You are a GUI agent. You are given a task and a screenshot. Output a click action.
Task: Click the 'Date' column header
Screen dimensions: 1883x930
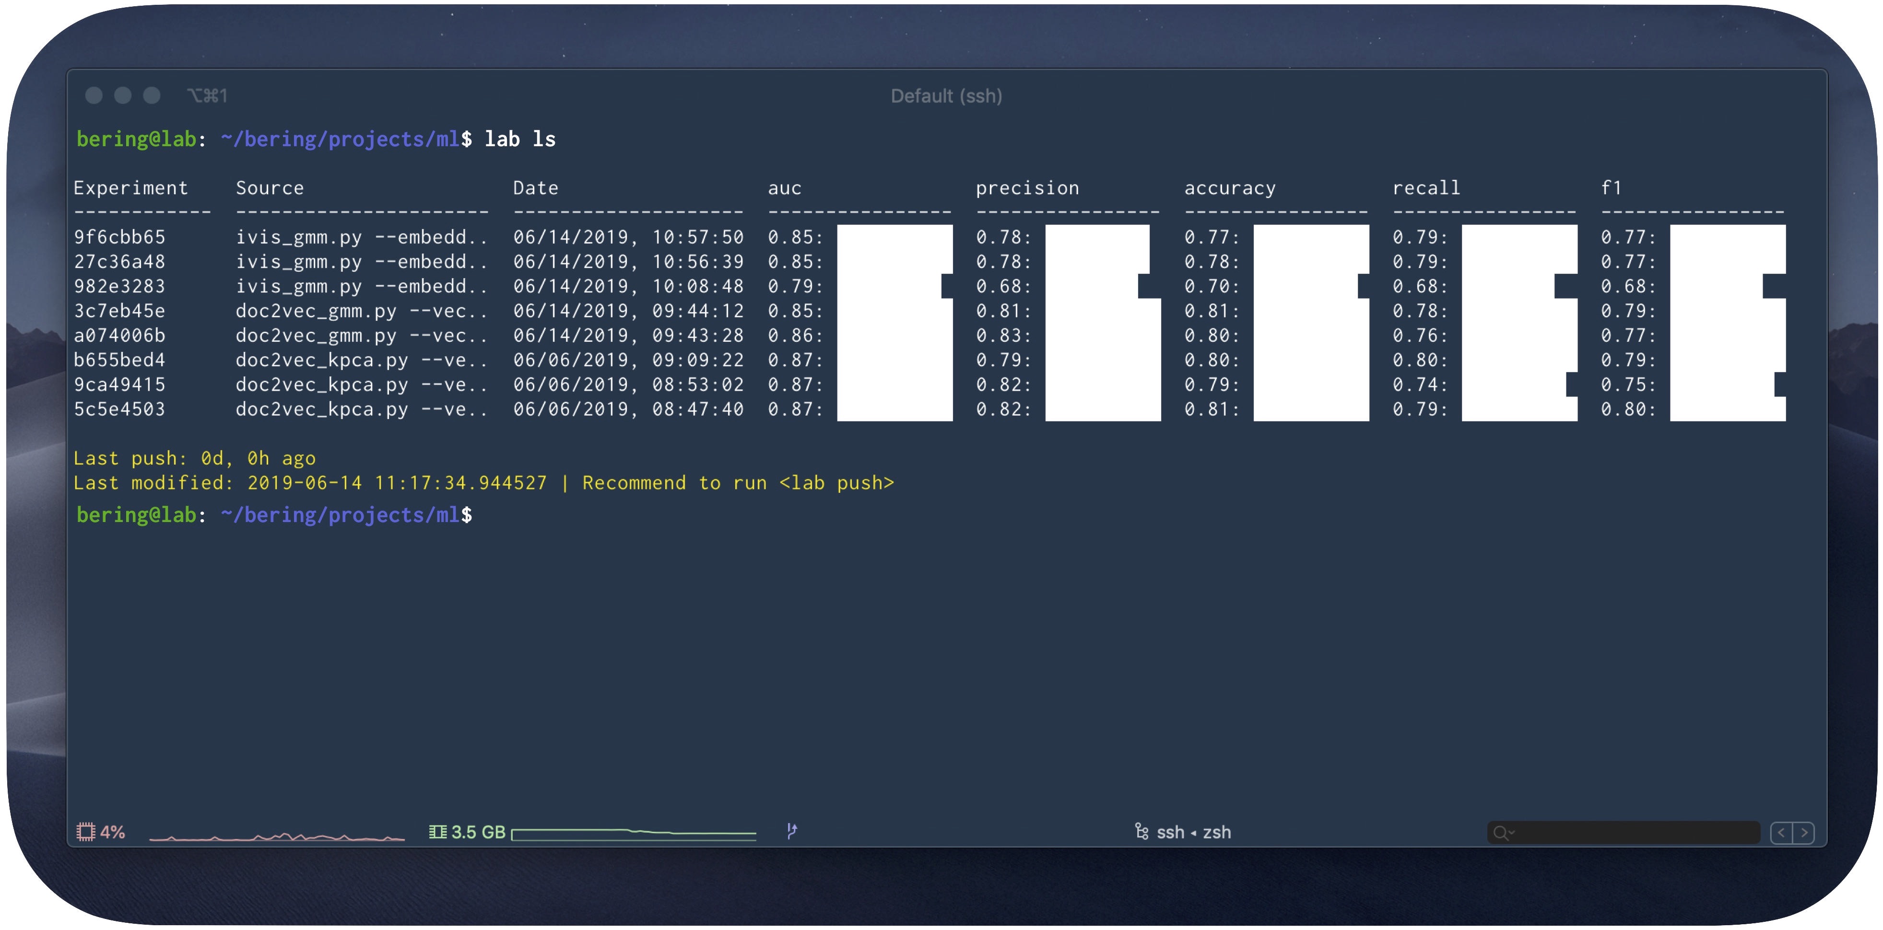(x=536, y=188)
